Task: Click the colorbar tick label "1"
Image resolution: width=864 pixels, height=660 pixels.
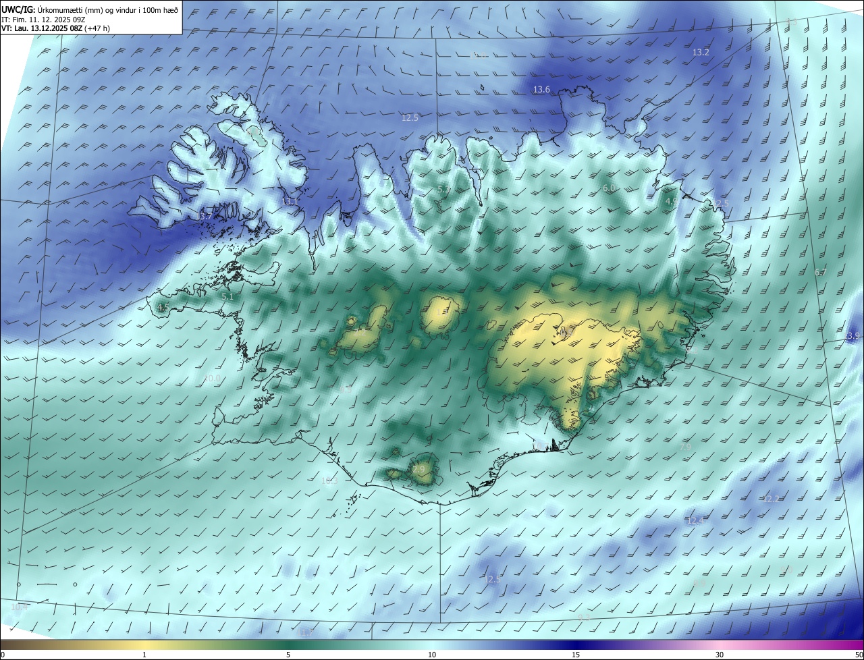Action: (x=144, y=655)
